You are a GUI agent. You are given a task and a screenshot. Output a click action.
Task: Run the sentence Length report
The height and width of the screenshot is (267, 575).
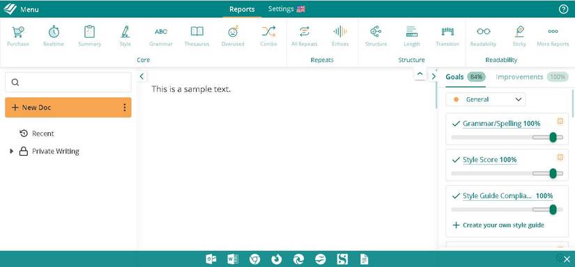coord(412,36)
